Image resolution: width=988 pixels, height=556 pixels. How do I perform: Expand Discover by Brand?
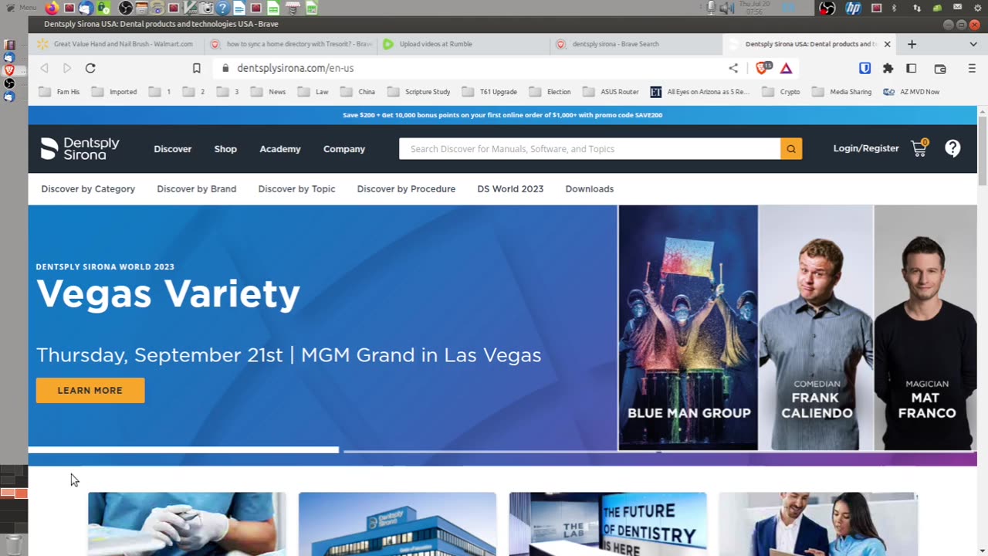pos(197,188)
